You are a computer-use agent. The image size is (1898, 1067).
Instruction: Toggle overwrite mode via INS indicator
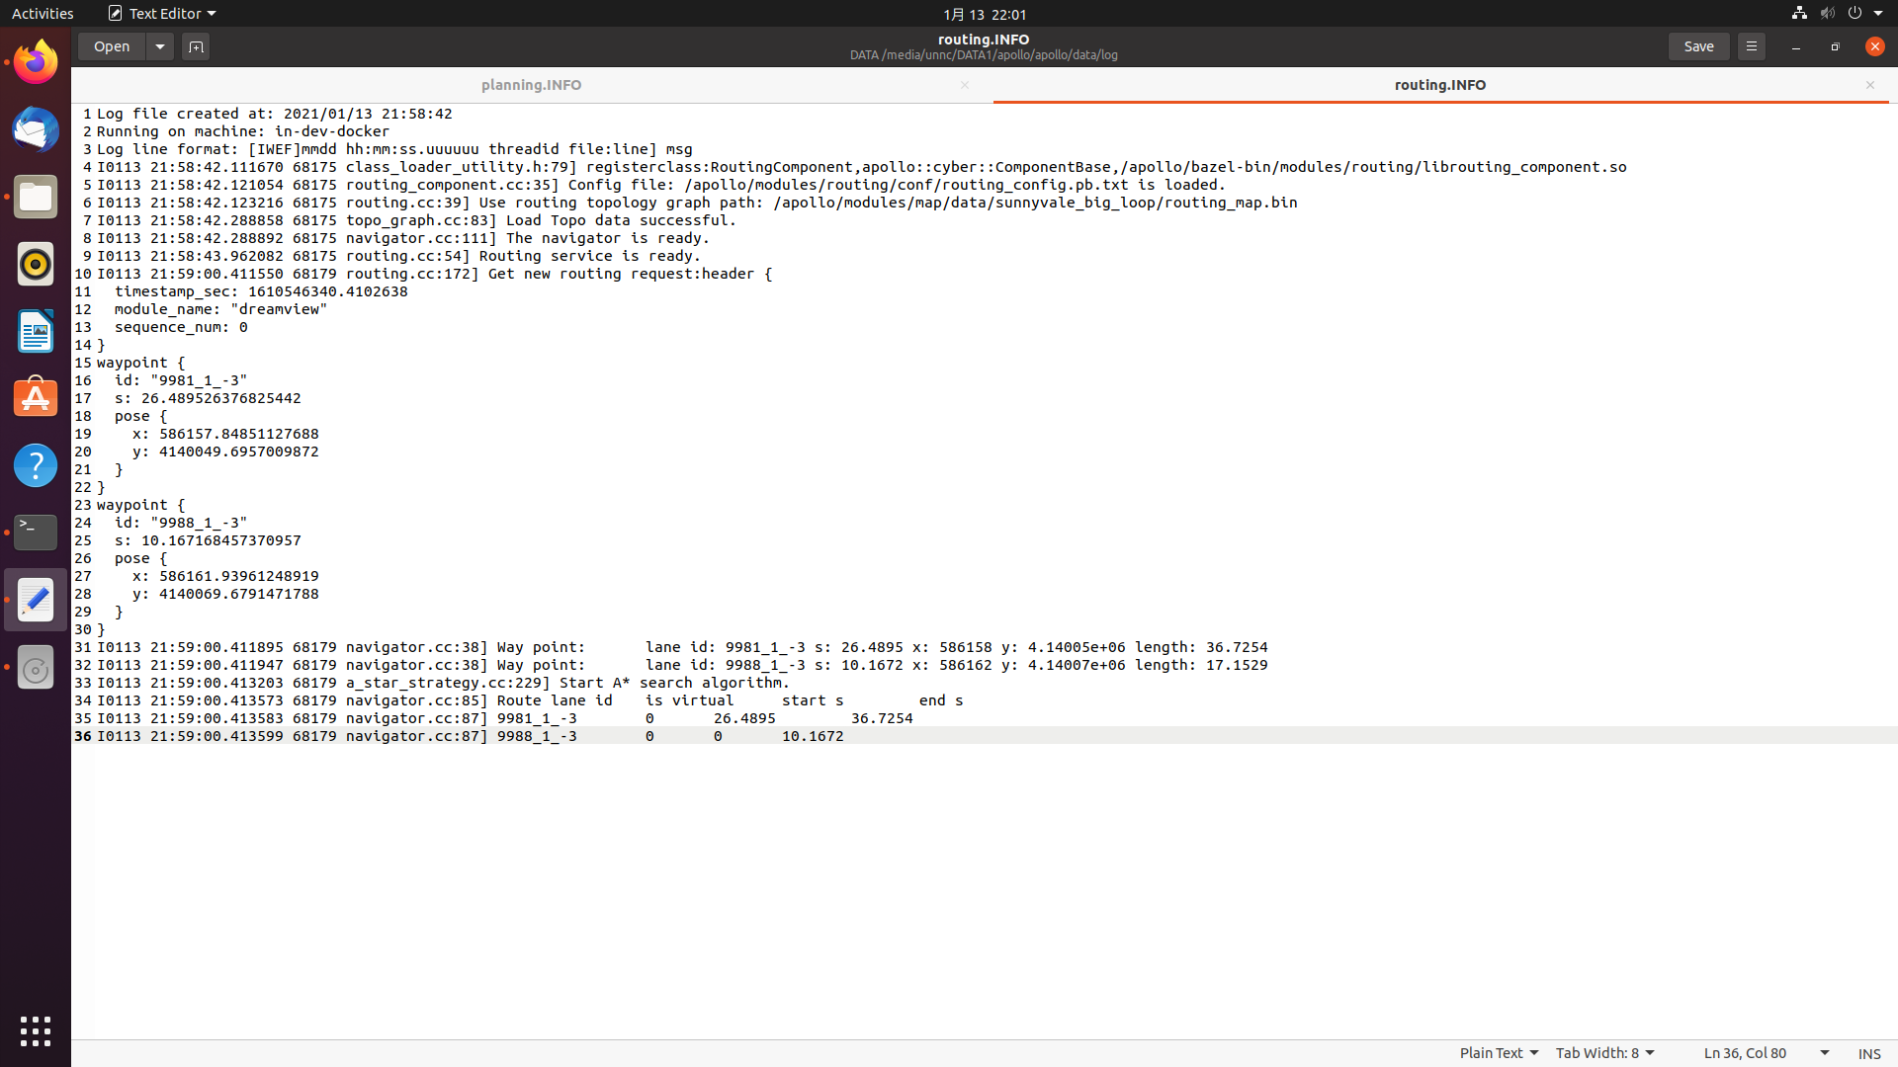(x=1871, y=1054)
